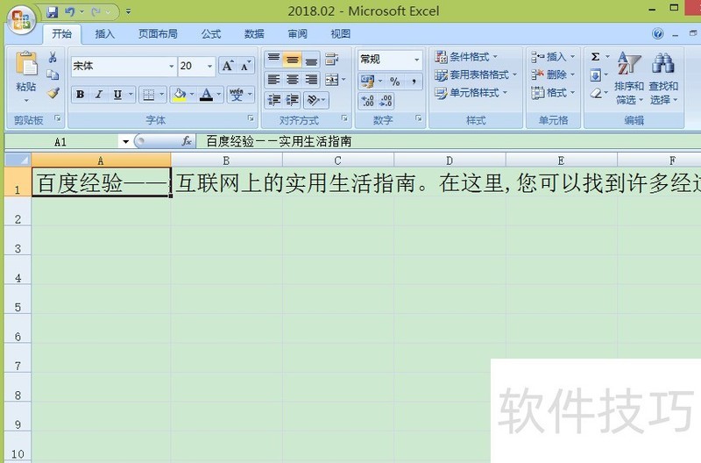Open the 常规 number format dropdown
The height and width of the screenshot is (463, 701).
(x=416, y=60)
